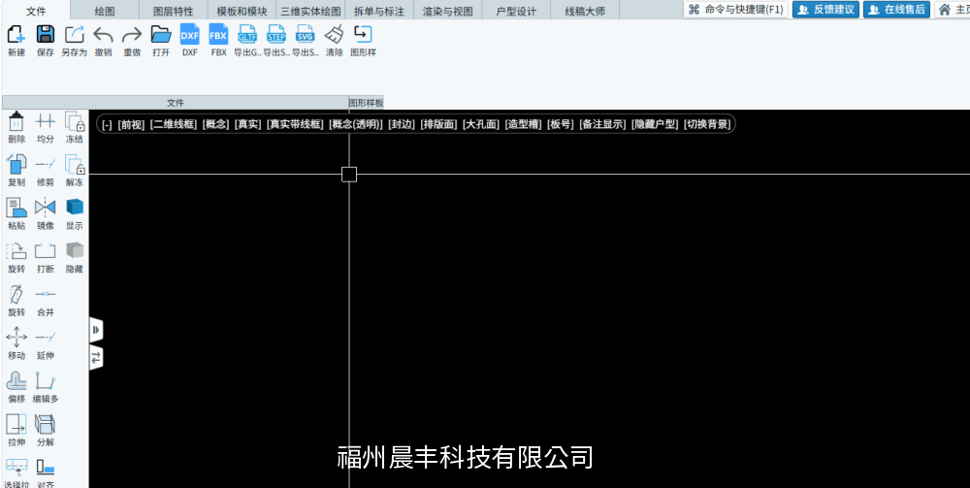The width and height of the screenshot is (970, 488).
Task: Open the [前视] view dropdown
Action: click(131, 124)
